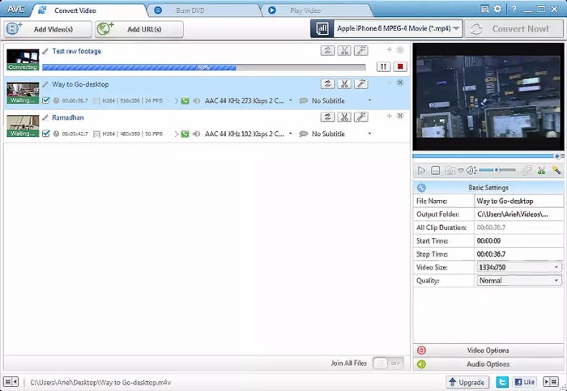This screenshot has width=567, height=391.
Task: Click the reload icon in Ramadhan row
Action: coord(327,117)
